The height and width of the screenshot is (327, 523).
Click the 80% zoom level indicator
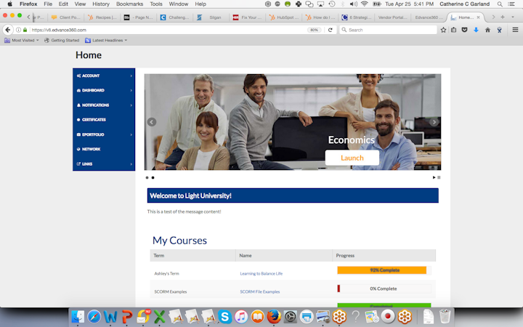tap(314, 30)
